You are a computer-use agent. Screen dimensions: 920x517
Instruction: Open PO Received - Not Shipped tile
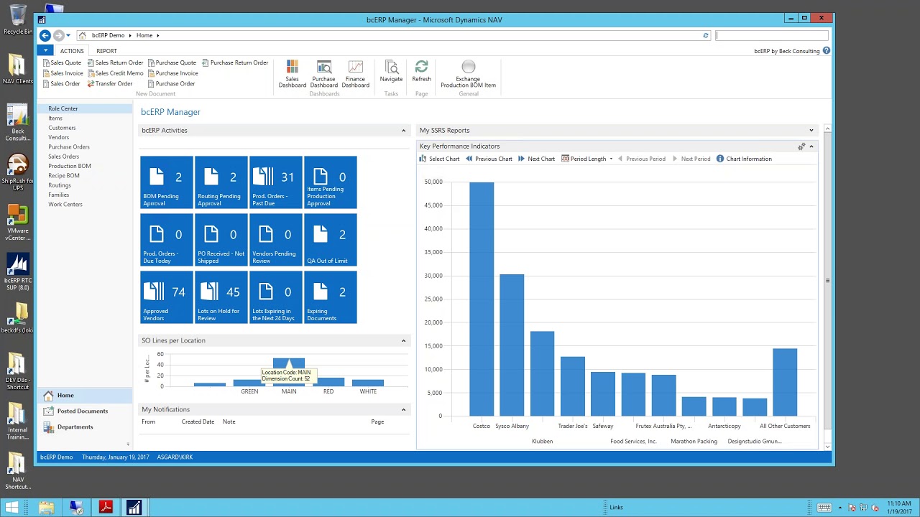click(x=221, y=240)
